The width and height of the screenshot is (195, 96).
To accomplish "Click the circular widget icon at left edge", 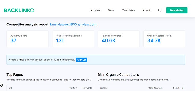I will [x=1, y=85].
